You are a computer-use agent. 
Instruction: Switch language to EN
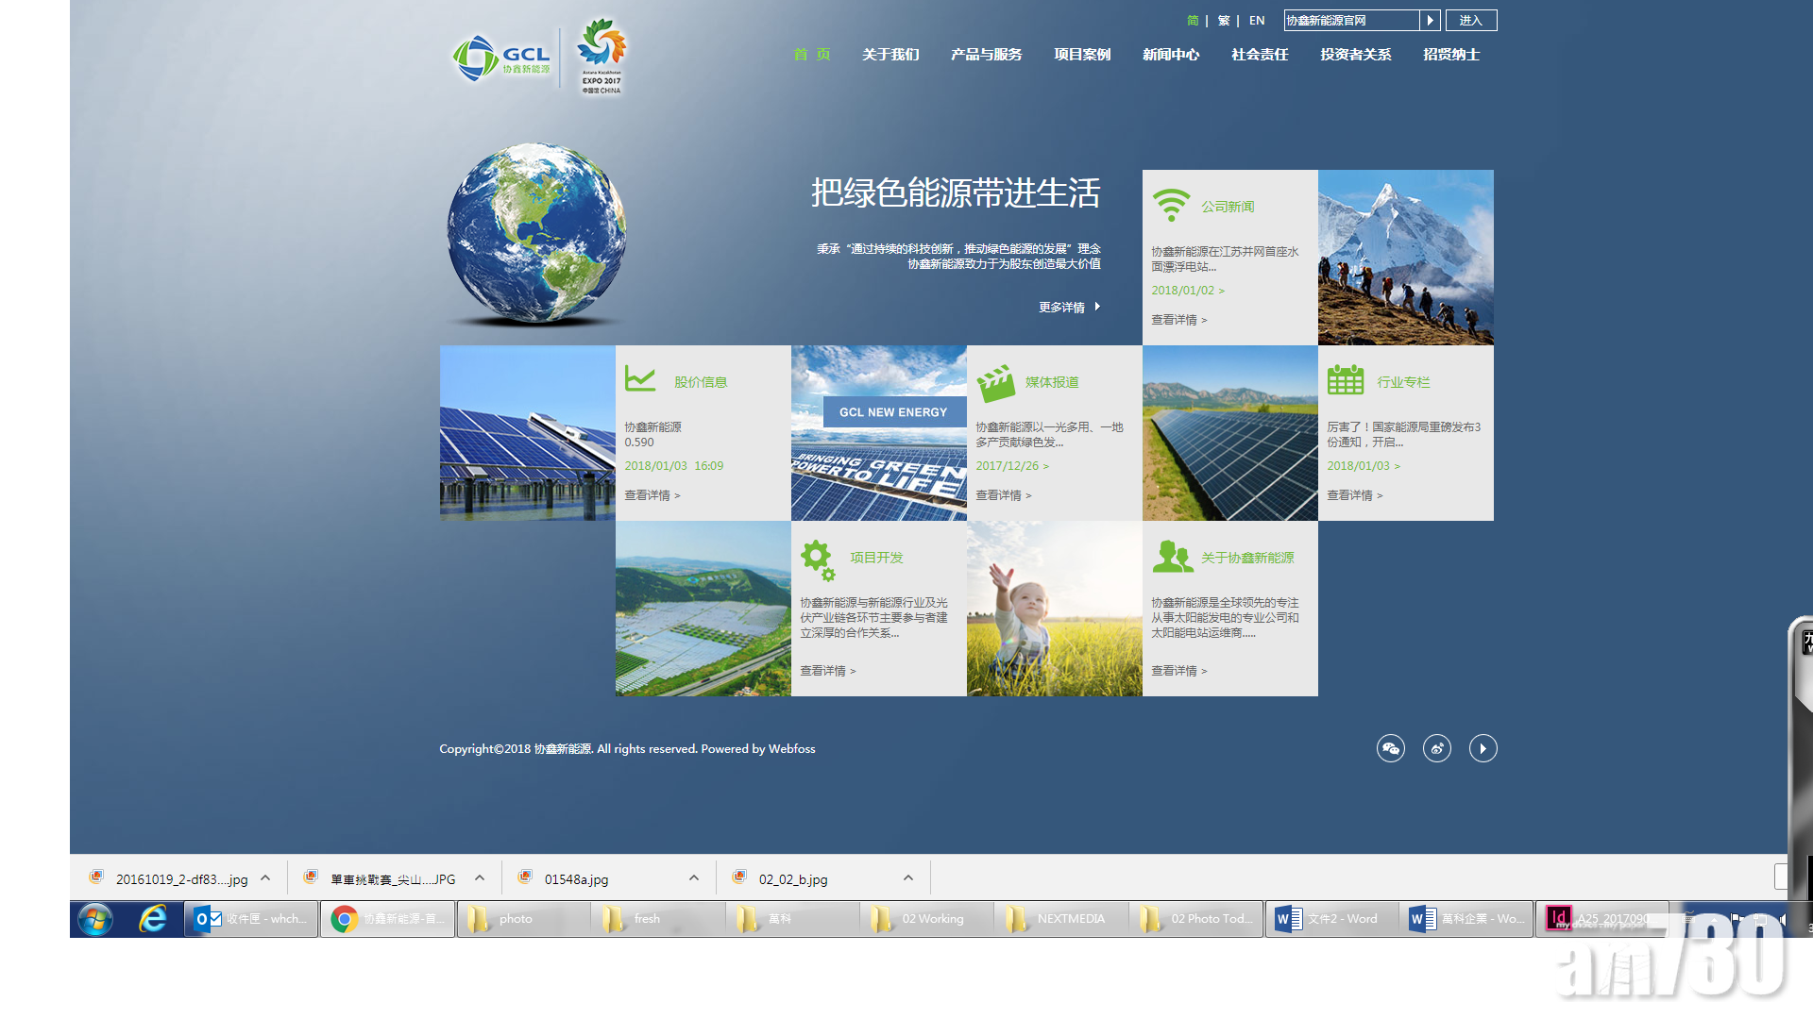[x=1256, y=20]
